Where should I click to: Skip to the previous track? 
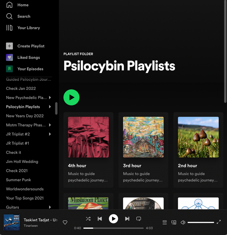(100, 219)
